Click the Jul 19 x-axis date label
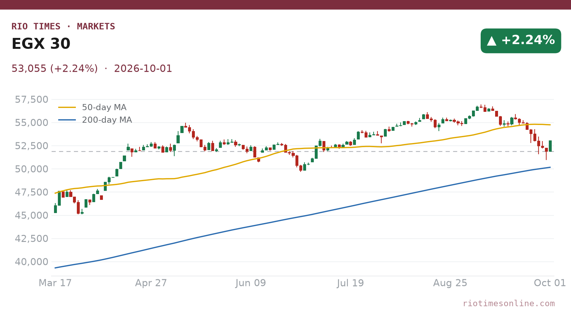The height and width of the screenshot is (321, 571). (350, 283)
